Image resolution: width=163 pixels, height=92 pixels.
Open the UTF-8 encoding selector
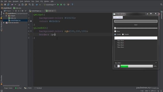153,91
